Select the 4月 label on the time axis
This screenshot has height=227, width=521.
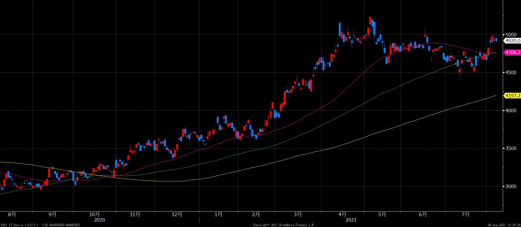[343, 214]
